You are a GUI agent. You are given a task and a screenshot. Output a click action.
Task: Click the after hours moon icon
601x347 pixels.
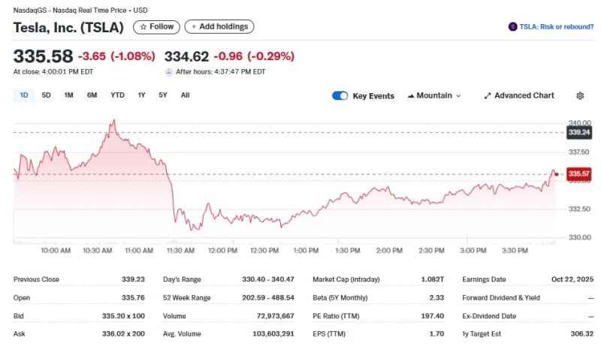click(x=169, y=72)
